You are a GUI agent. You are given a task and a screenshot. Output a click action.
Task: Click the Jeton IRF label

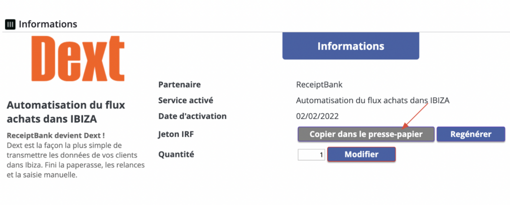176,134
